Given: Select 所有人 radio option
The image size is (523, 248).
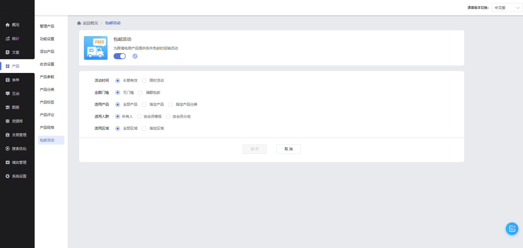Looking at the screenshot, I should [x=118, y=116].
